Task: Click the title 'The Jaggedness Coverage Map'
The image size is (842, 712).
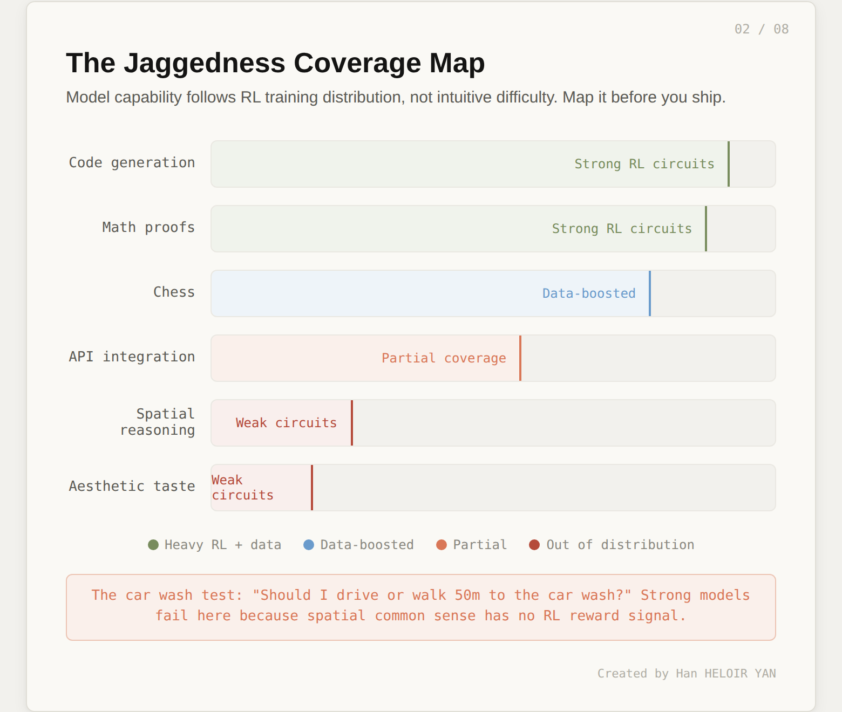Action: (x=275, y=63)
